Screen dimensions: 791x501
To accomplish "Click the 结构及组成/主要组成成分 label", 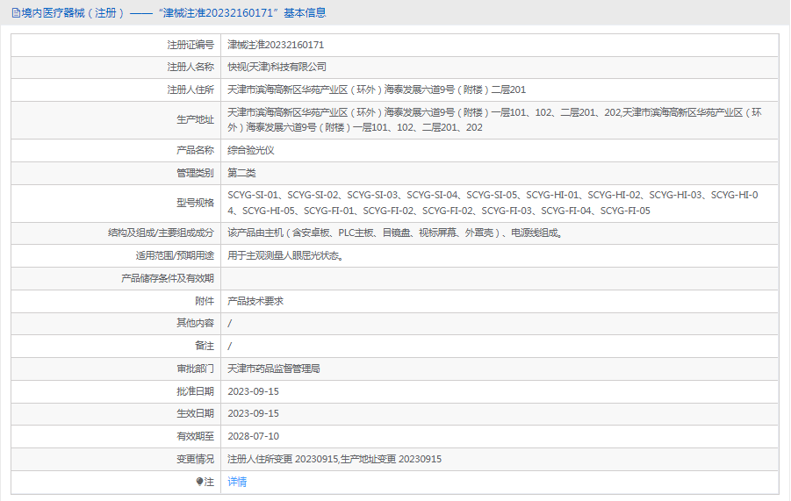I will click(161, 233).
